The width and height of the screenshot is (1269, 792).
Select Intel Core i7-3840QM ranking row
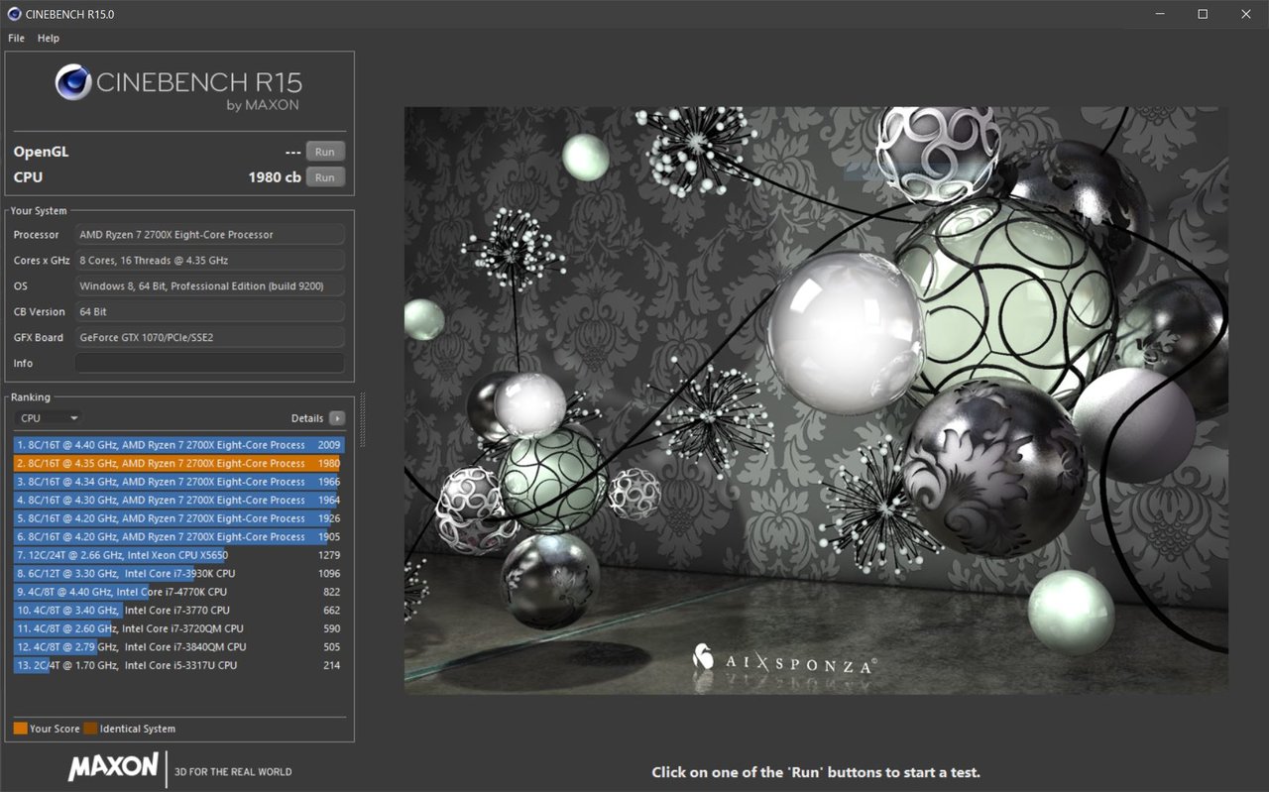coord(179,646)
